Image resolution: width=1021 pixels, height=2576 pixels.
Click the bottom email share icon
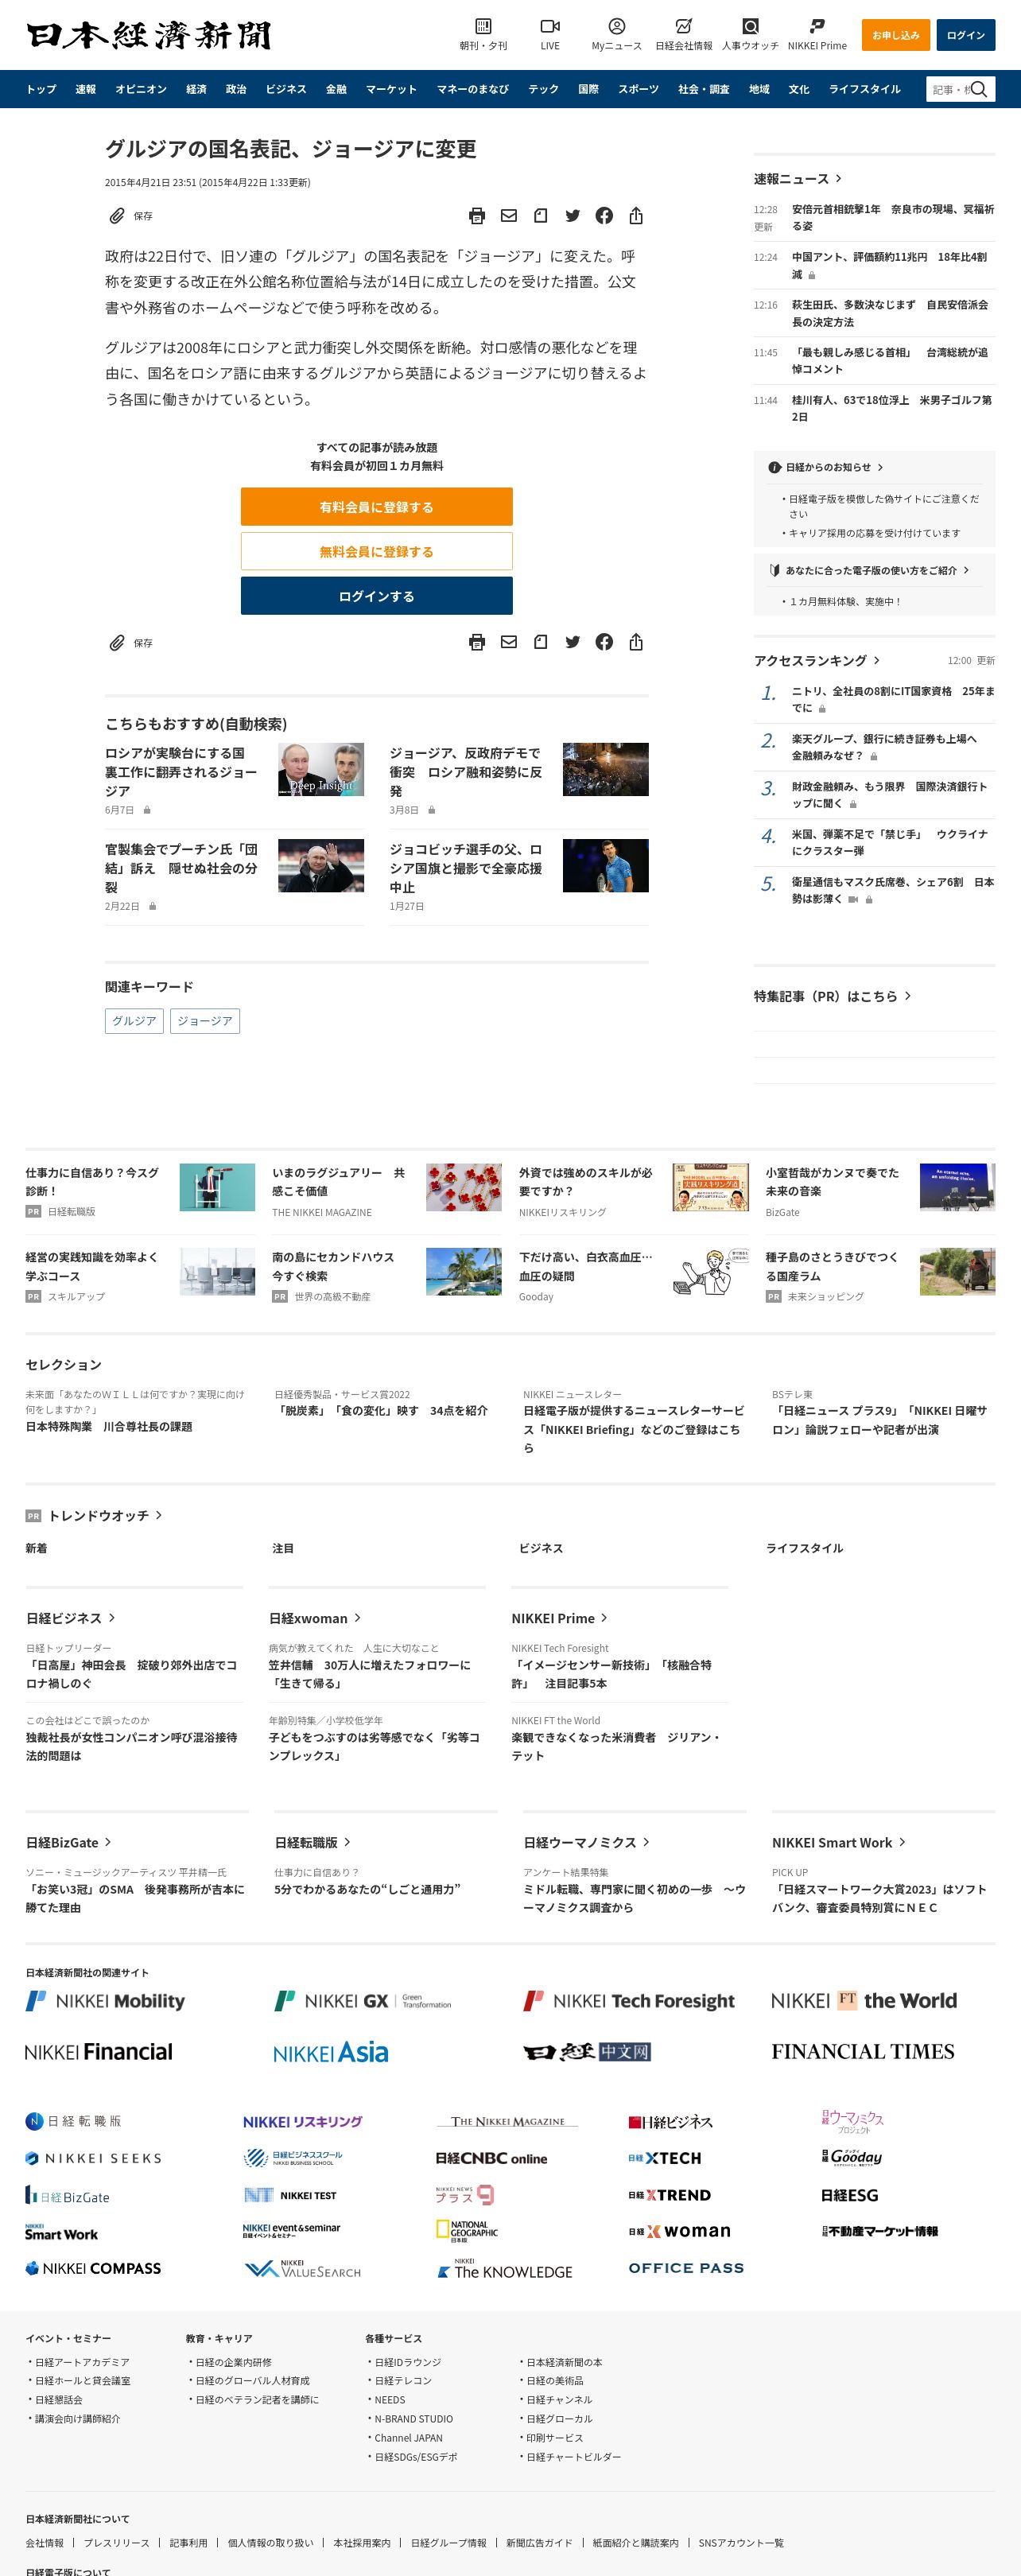[509, 642]
